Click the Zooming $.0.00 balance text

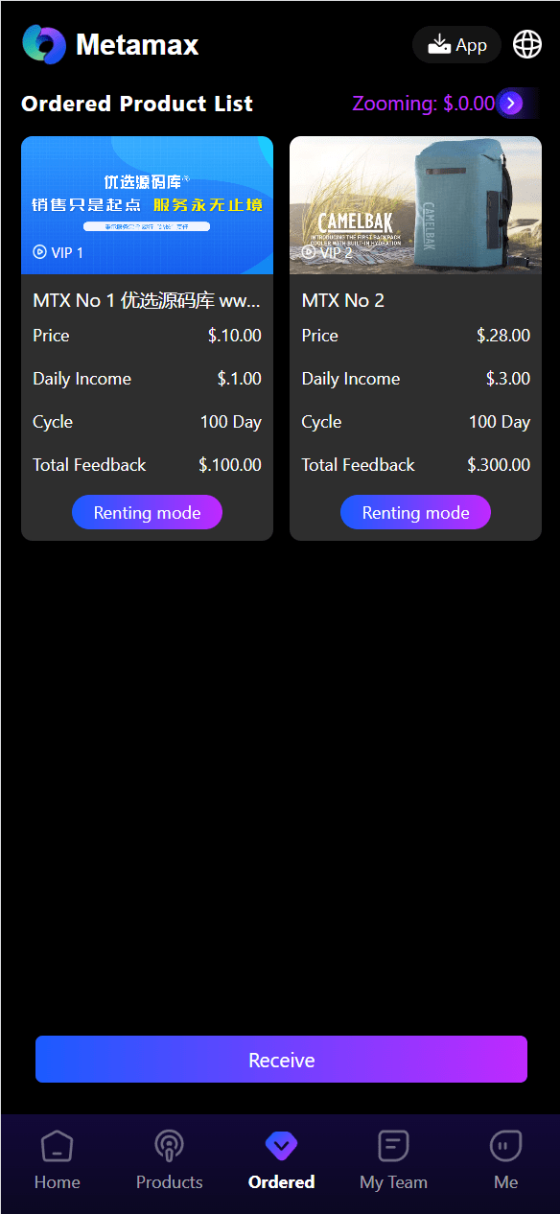pyautogui.click(x=424, y=104)
